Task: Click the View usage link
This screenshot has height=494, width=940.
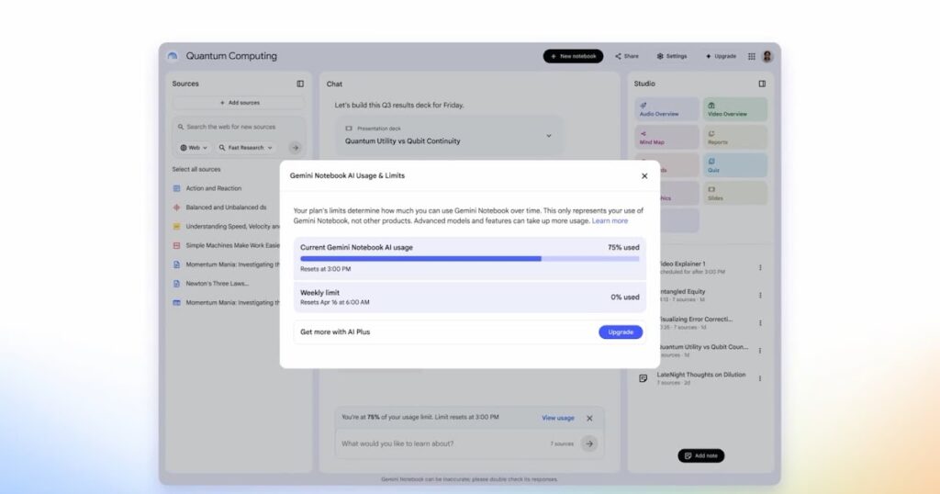Action: (558, 418)
